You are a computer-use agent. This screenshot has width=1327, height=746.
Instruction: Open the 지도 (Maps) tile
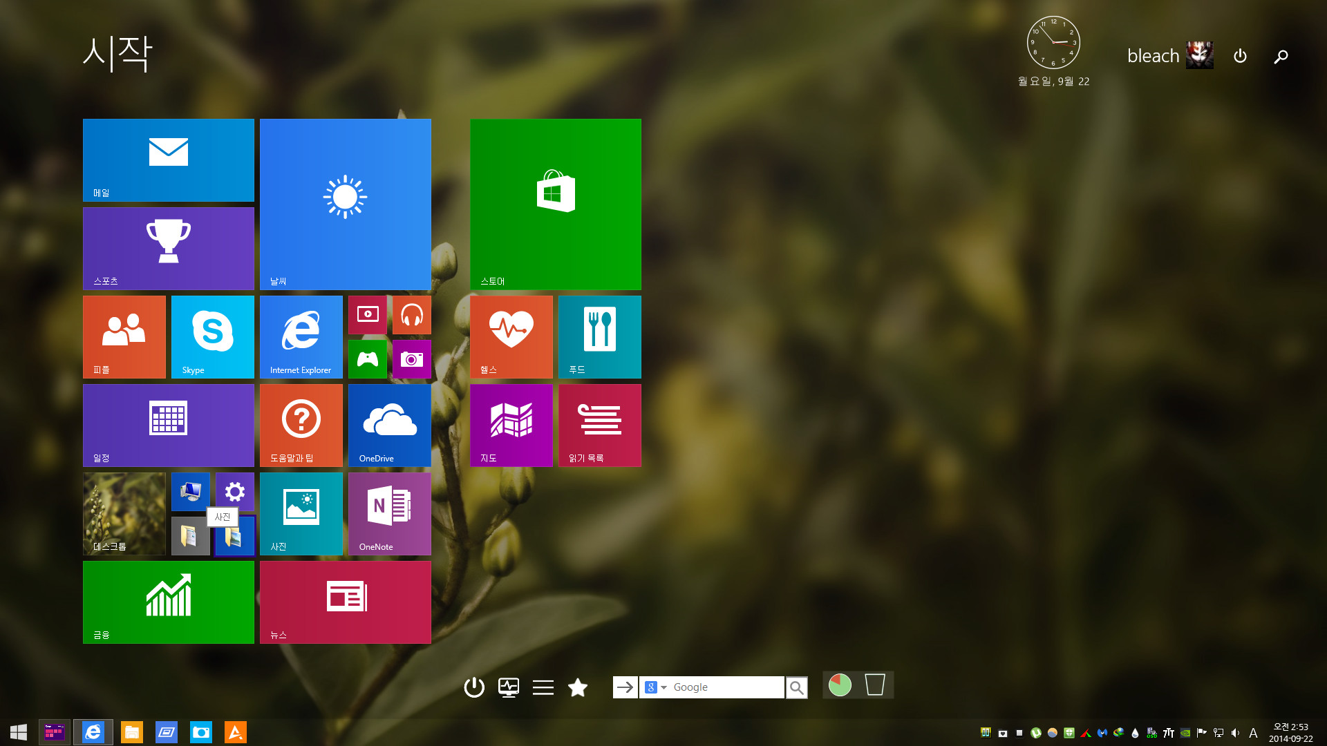pos(511,425)
